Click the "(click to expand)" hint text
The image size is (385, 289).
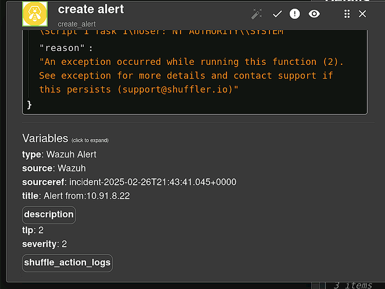pyautogui.click(x=89, y=140)
